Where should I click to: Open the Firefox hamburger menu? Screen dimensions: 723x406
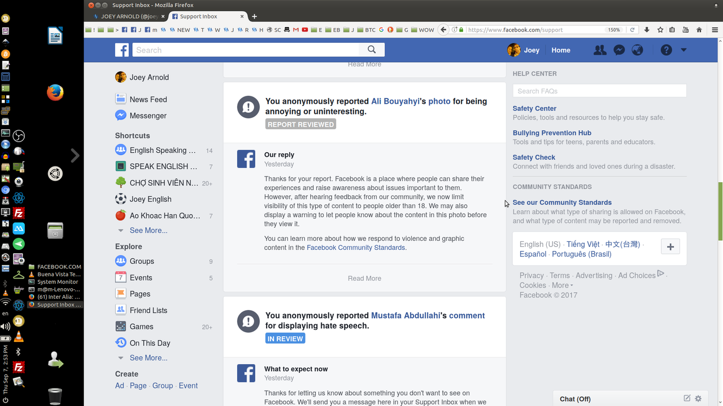(715, 29)
